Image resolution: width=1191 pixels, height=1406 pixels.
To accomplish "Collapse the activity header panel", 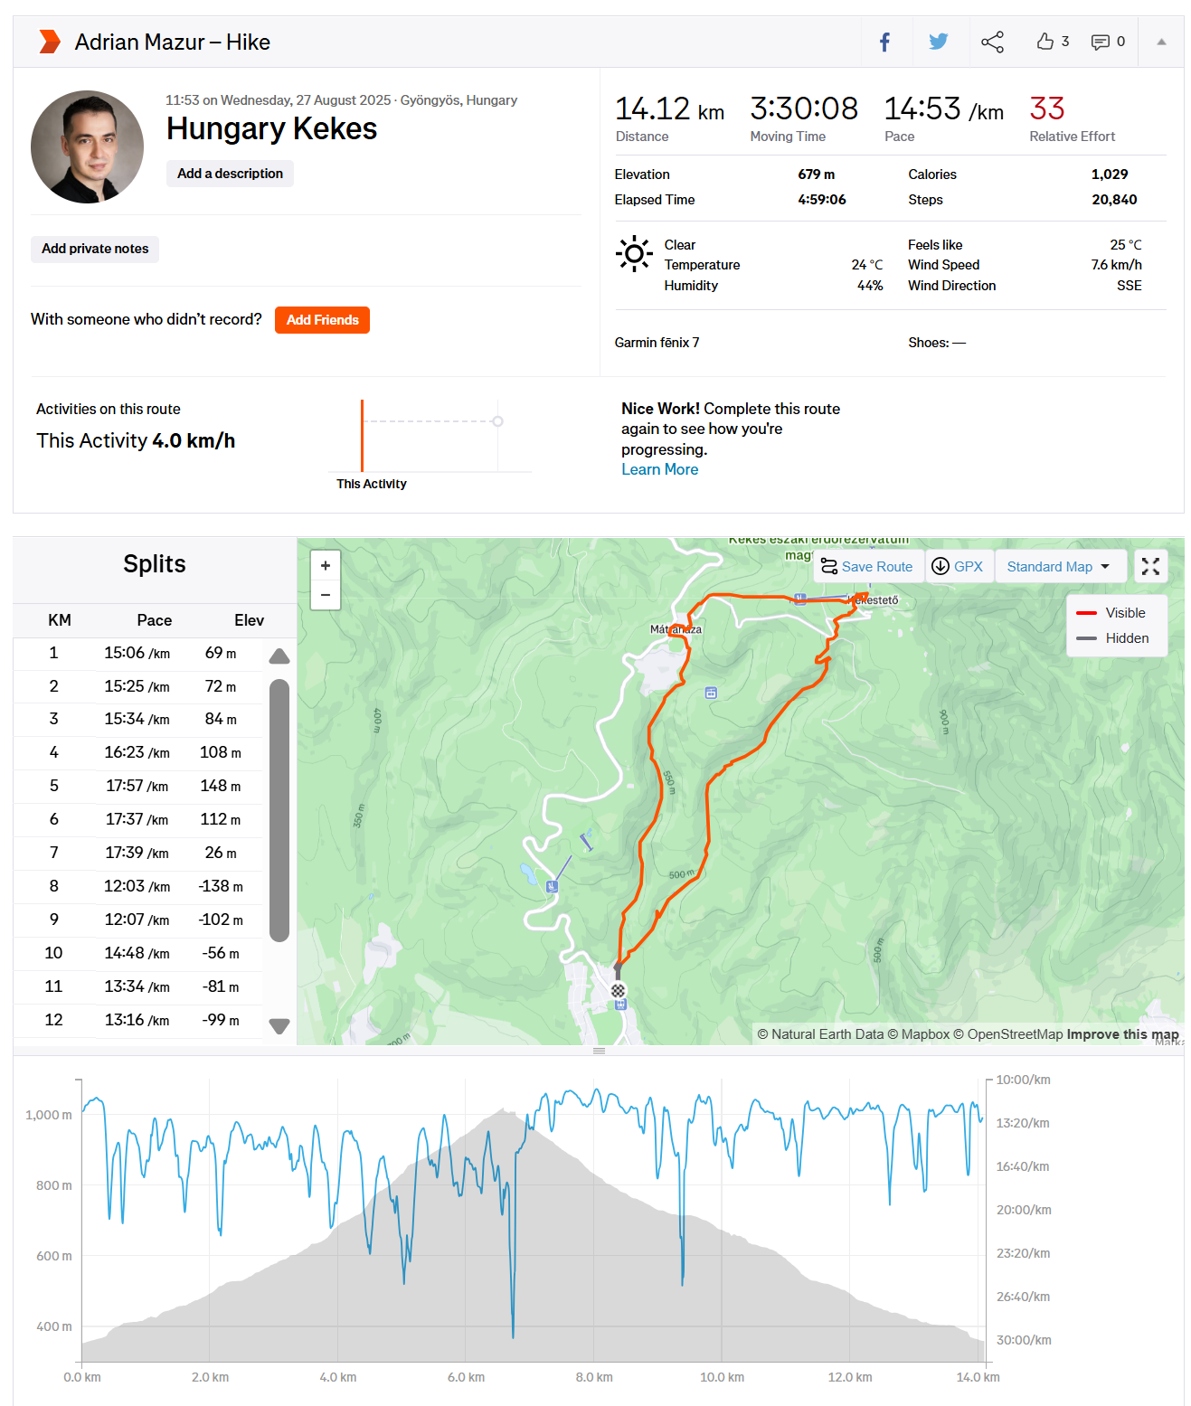I will [x=1161, y=42].
